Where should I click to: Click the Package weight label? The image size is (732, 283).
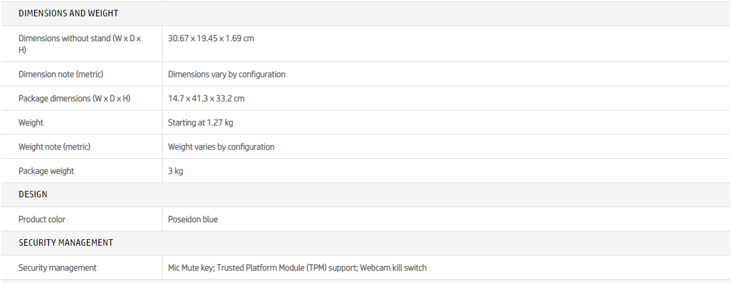pos(46,171)
